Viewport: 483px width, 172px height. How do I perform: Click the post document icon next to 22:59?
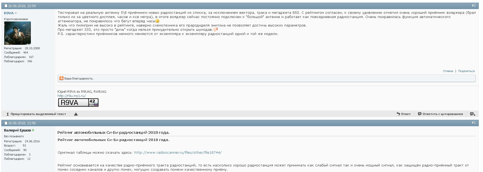click(6, 6)
